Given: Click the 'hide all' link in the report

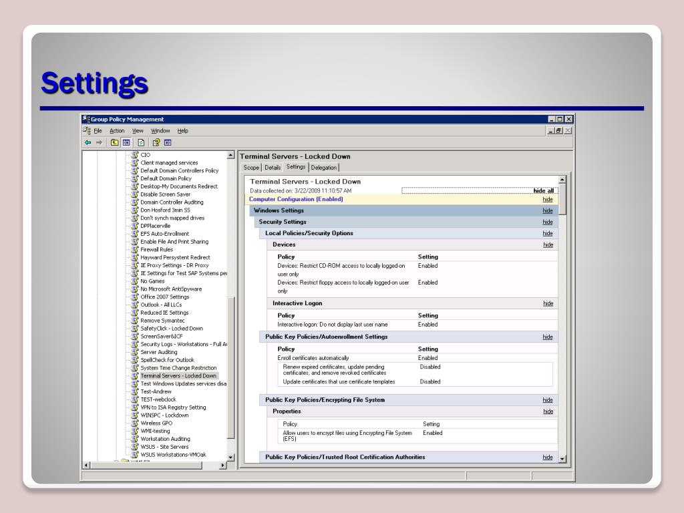Looking at the screenshot, I should coord(544,190).
